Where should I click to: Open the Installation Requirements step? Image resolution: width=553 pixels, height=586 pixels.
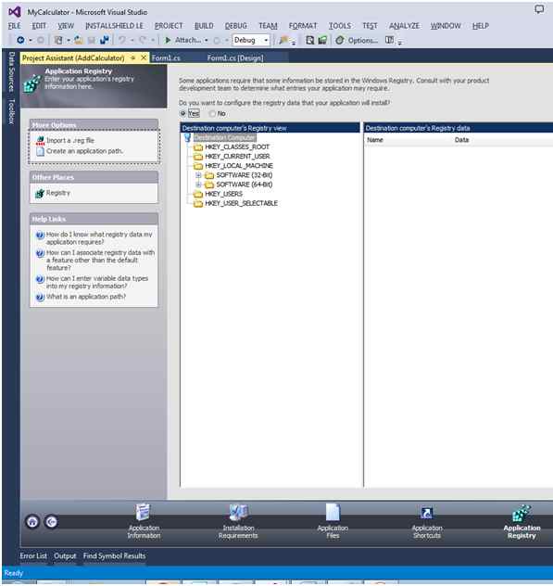pos(238,521)
